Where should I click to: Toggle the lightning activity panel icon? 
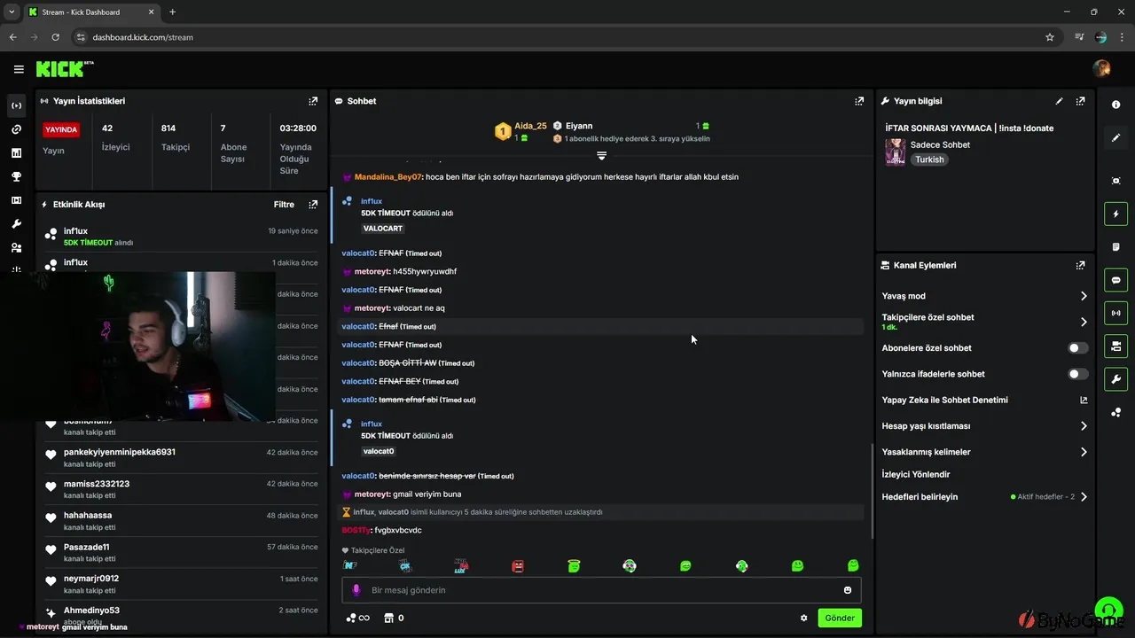click(x=1115, y=214)
